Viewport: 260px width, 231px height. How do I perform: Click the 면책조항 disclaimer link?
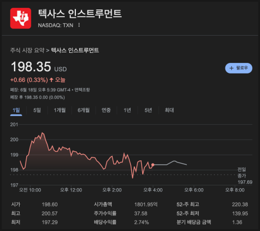pos(82,90)
